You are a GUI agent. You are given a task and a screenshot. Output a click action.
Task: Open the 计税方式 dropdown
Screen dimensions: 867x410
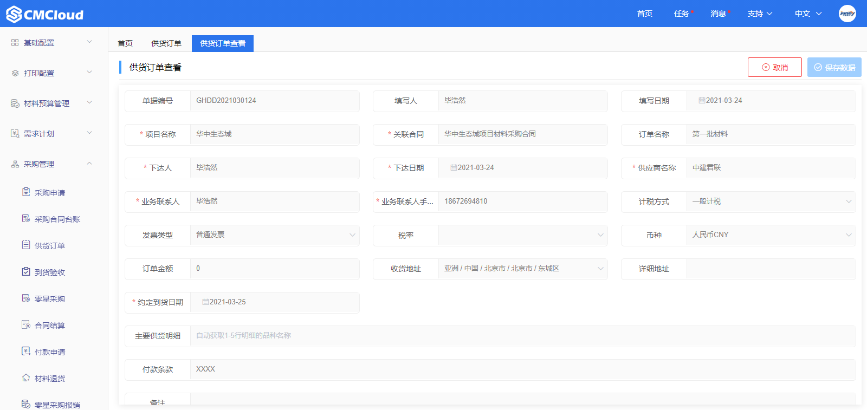(x=771, y=201)
